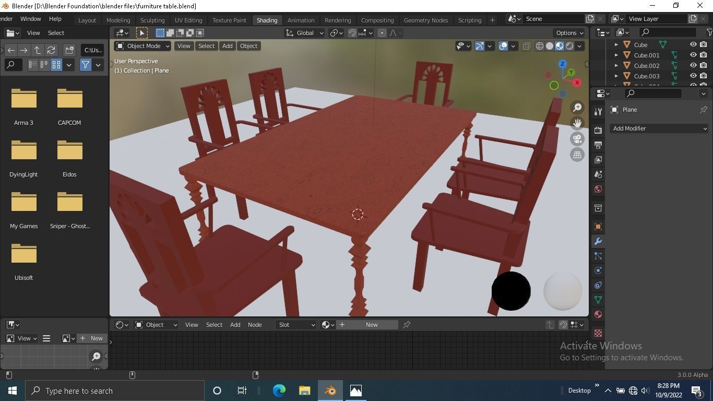Open the Render properties tab

598,130
